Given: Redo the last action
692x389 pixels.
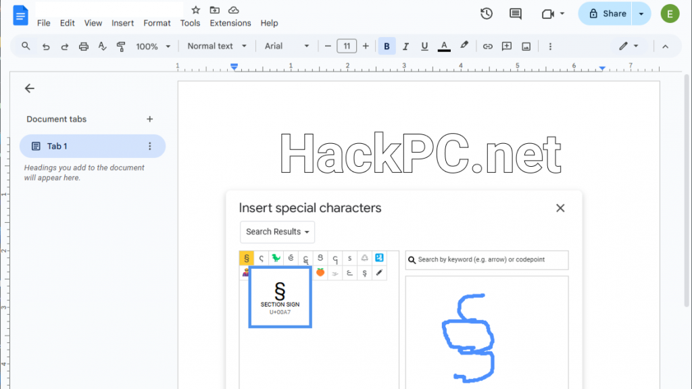Looking at the screenshot, I should coord(64,47).
